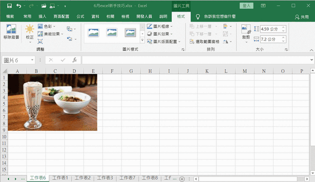Image resolution: width=315 pixels, height=182 pixels.
Task: Expand the picture styles gallery
Action: (x=142, y=40)
